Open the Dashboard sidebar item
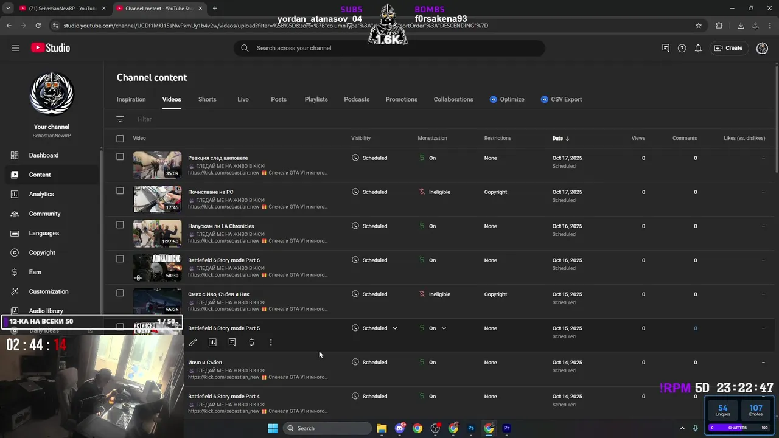Viewport: 779px width, 438px height. pyautogui.click(x=44, y=155)
